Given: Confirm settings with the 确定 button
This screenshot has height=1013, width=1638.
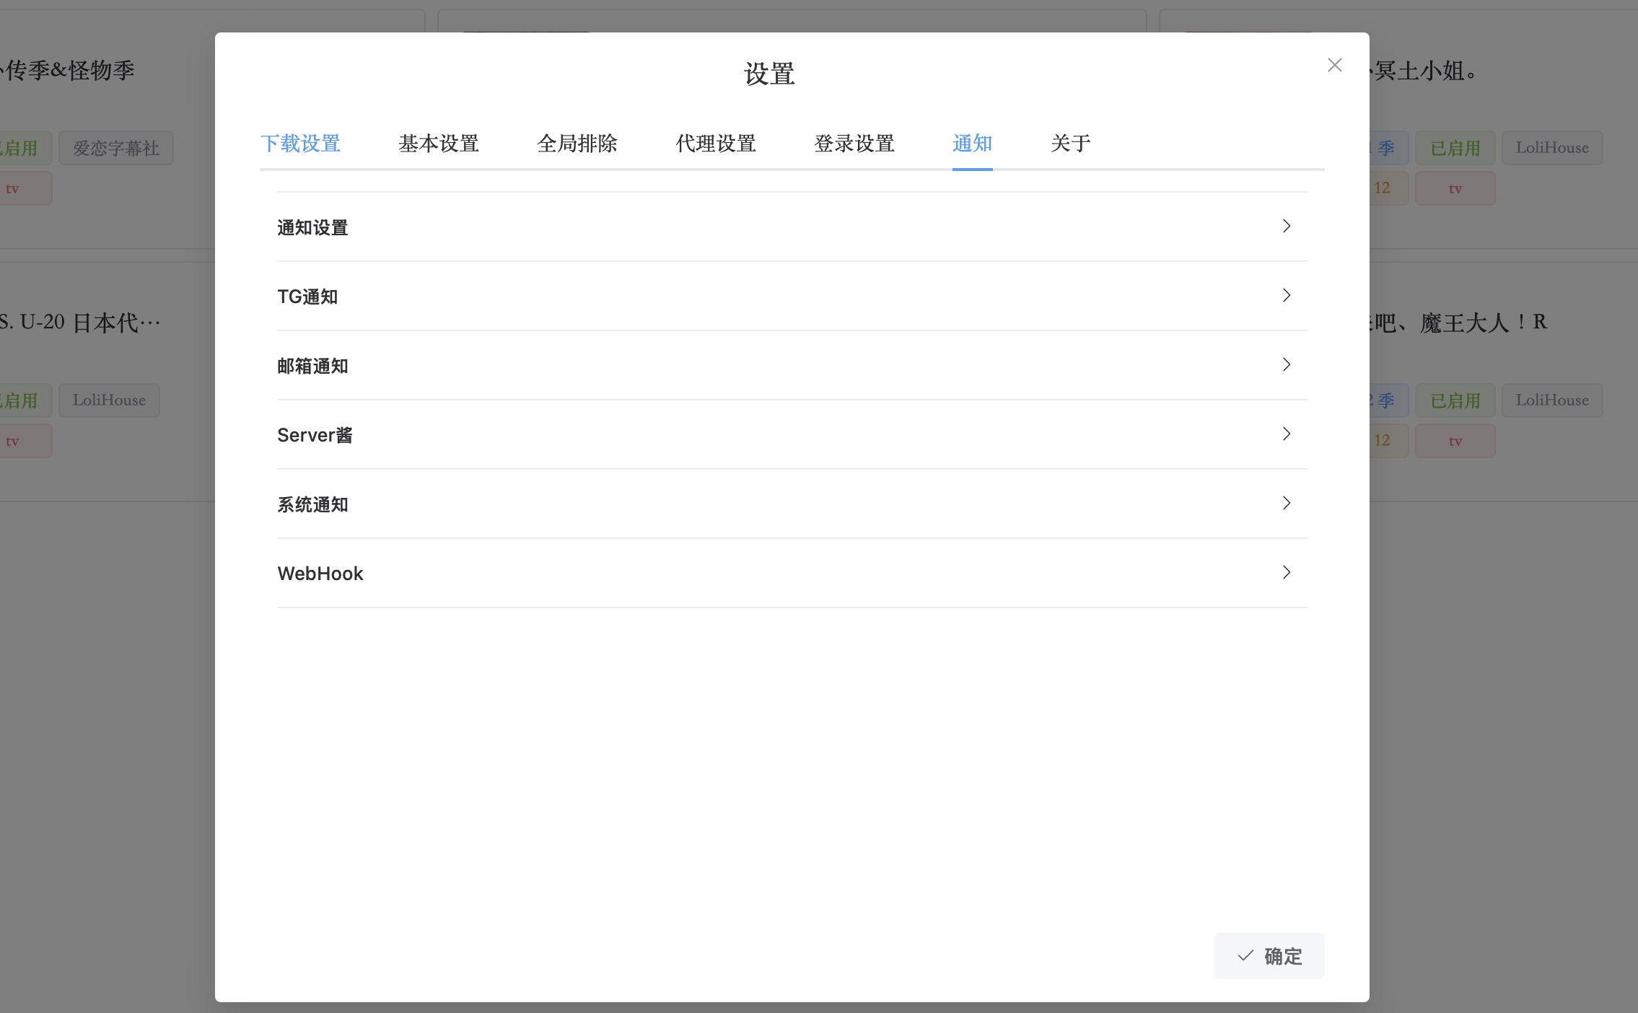Looking at the screenshot, I should [x=1268, y=955].
